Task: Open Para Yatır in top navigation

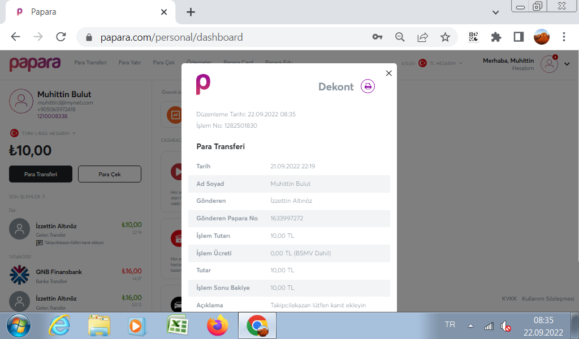Action: pos(129,62)
